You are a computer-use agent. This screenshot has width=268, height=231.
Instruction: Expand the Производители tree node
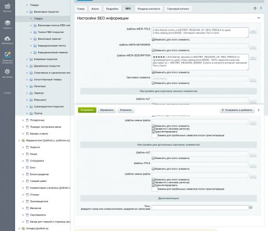23,202
